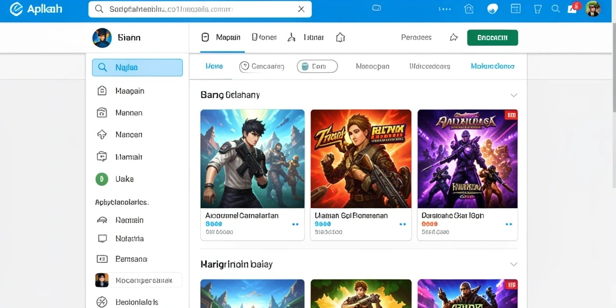The image size is (616, 308).
Task: Select the Hone sub-tab
Action: tap(214, 66)
